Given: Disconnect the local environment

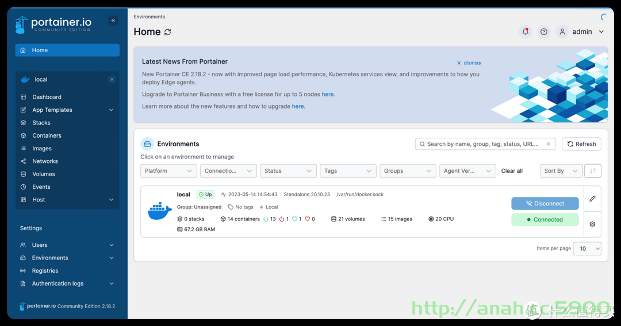Looking at the screenshot, I should click(545, 204).
